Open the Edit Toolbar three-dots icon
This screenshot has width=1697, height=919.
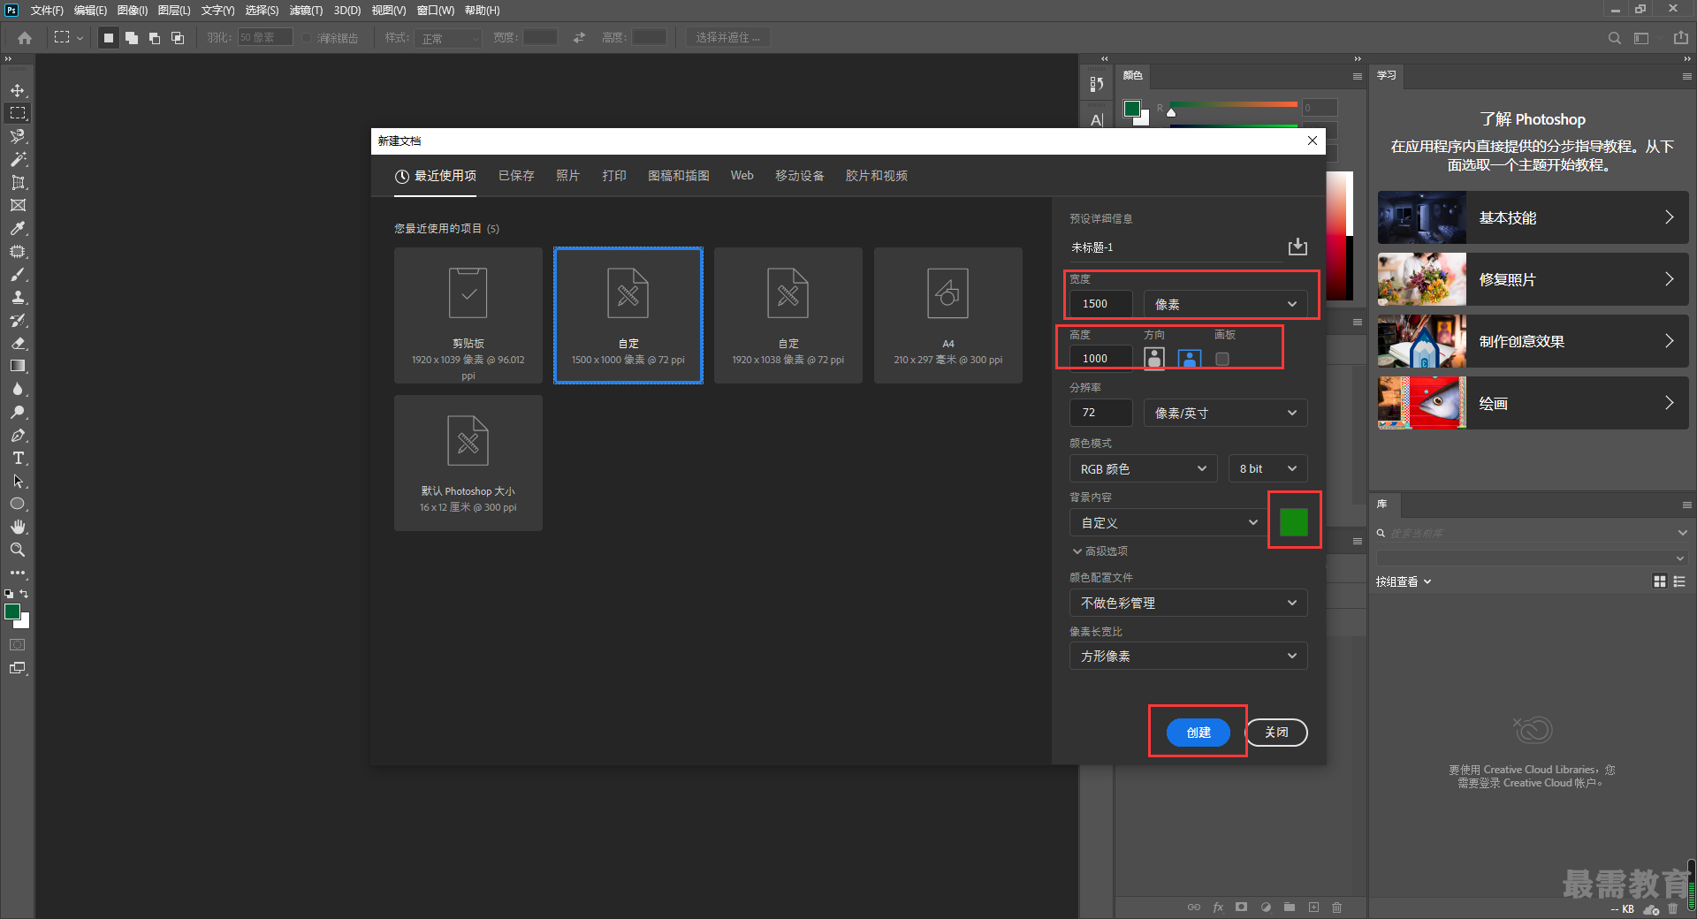18,573
